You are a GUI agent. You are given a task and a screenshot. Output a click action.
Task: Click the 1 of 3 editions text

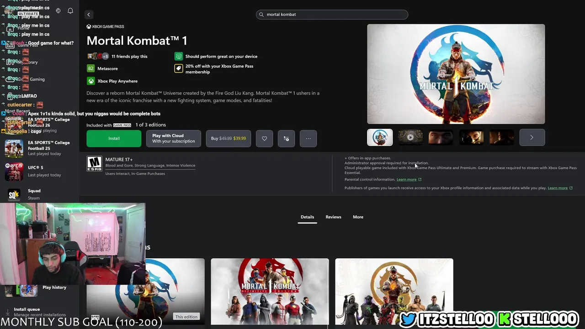coord(150,125)
